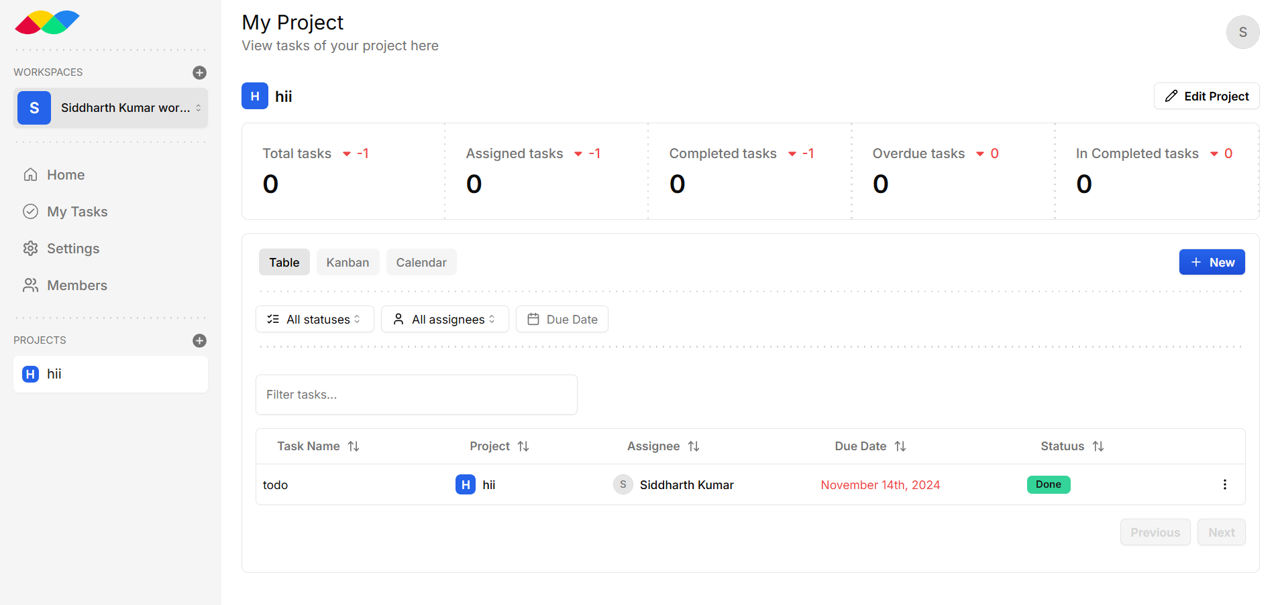Open the user avatar in top right
Screen dimensions: 1278x605
1242,32
